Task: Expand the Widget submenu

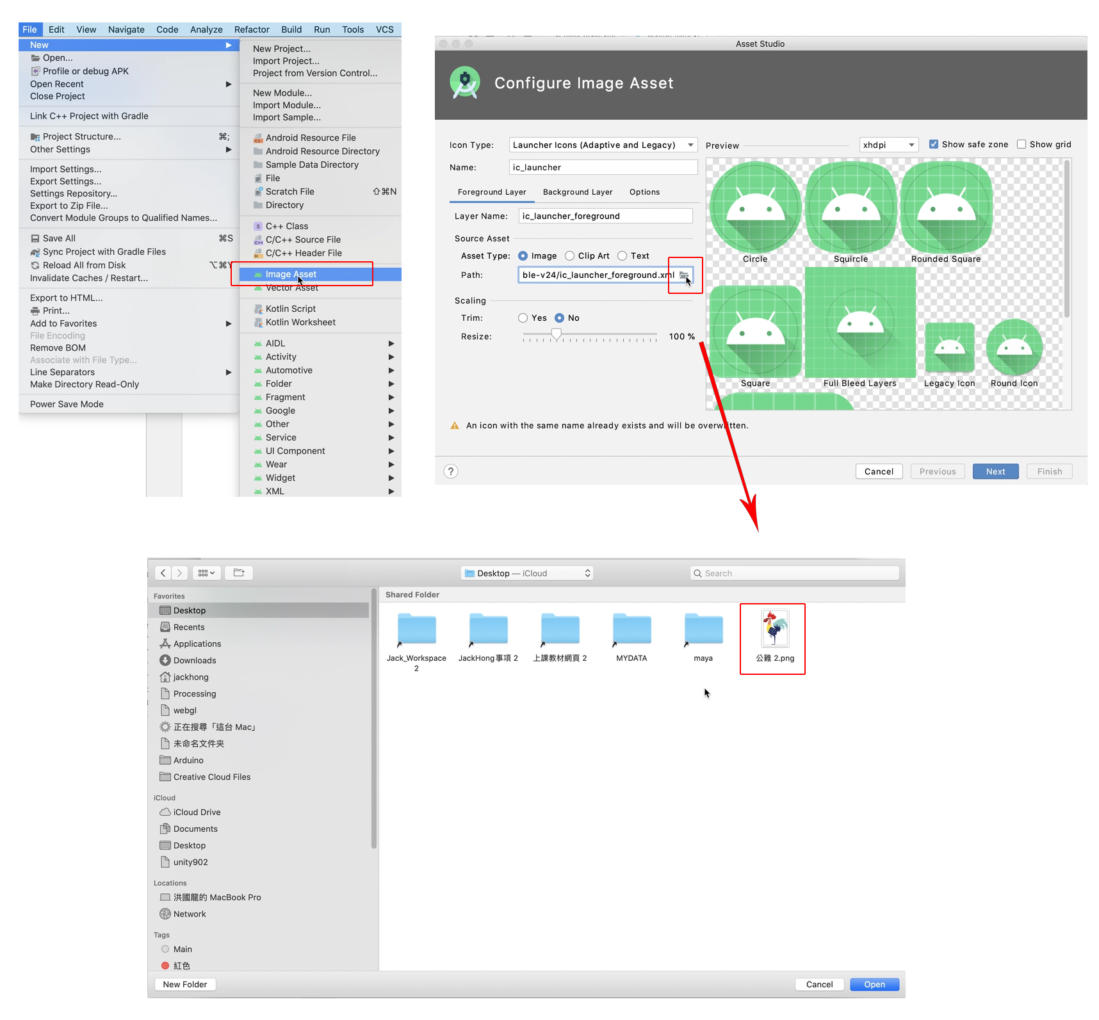Action: (320, 478)
